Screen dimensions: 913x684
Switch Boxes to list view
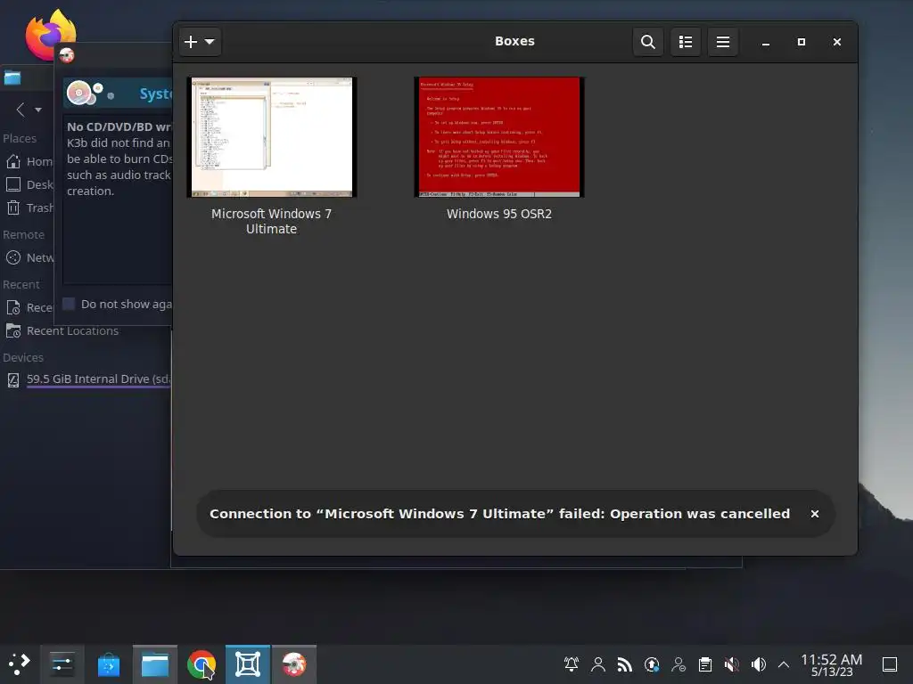coord(686,42)
